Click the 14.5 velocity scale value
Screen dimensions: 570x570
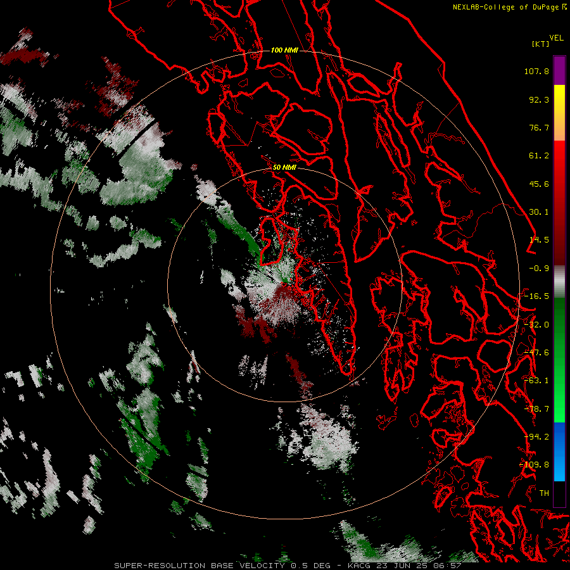pyautogui.click(x=539, y=240)
